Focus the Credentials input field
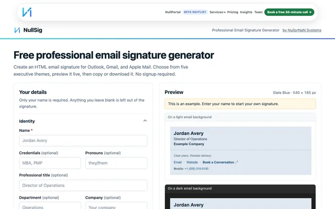The width and height of the screenshot is (335, 209). tap(50, 163)
